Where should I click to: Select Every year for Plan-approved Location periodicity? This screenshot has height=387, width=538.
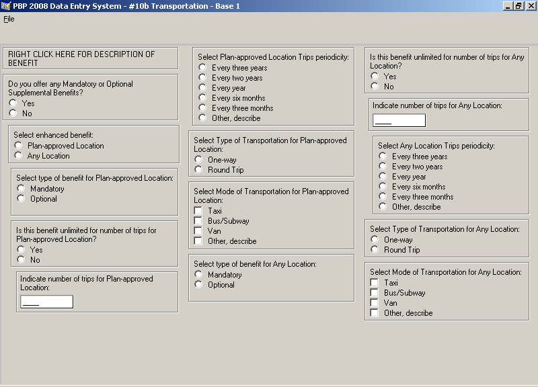point(202,88)
